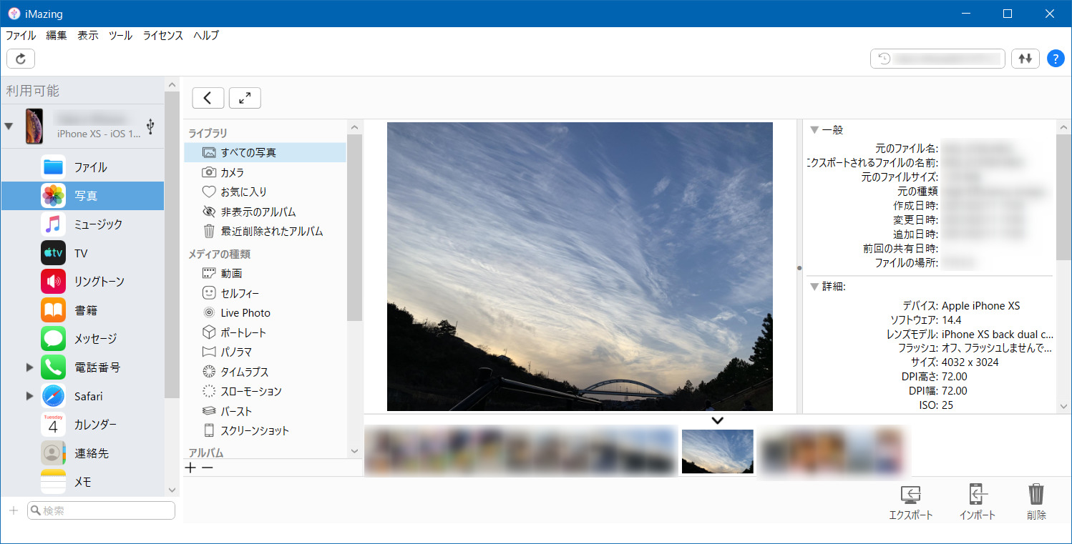
Task: Collapse the iPhone XS device tree
Action: [x=9, y=127]
